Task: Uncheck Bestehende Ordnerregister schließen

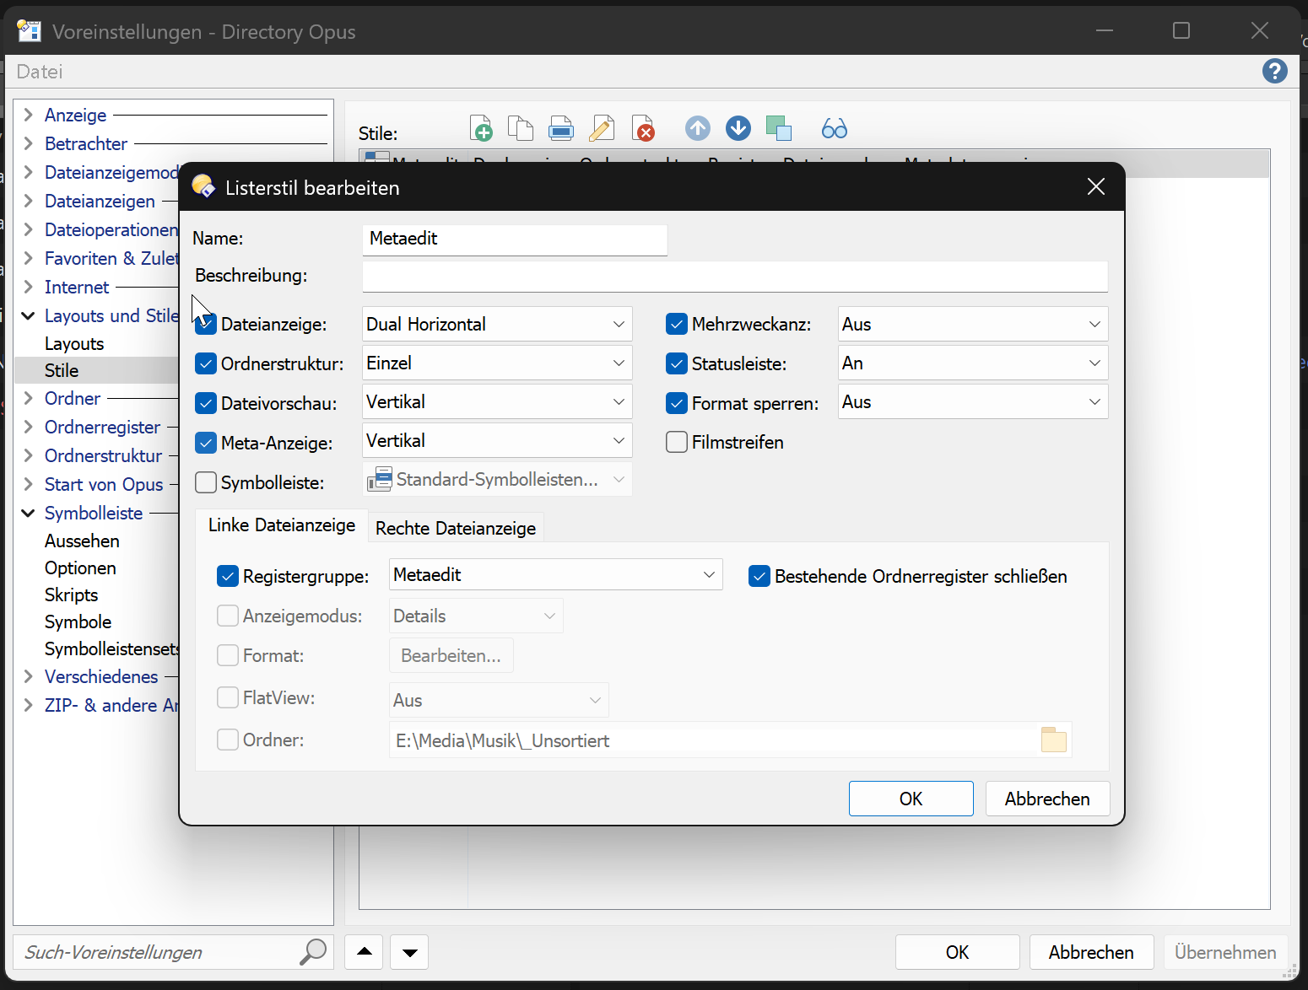Action: 759,576
